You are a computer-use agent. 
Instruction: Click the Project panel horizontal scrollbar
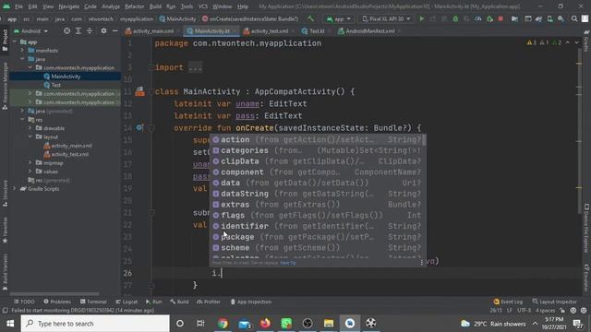click(x=54, y=293)
